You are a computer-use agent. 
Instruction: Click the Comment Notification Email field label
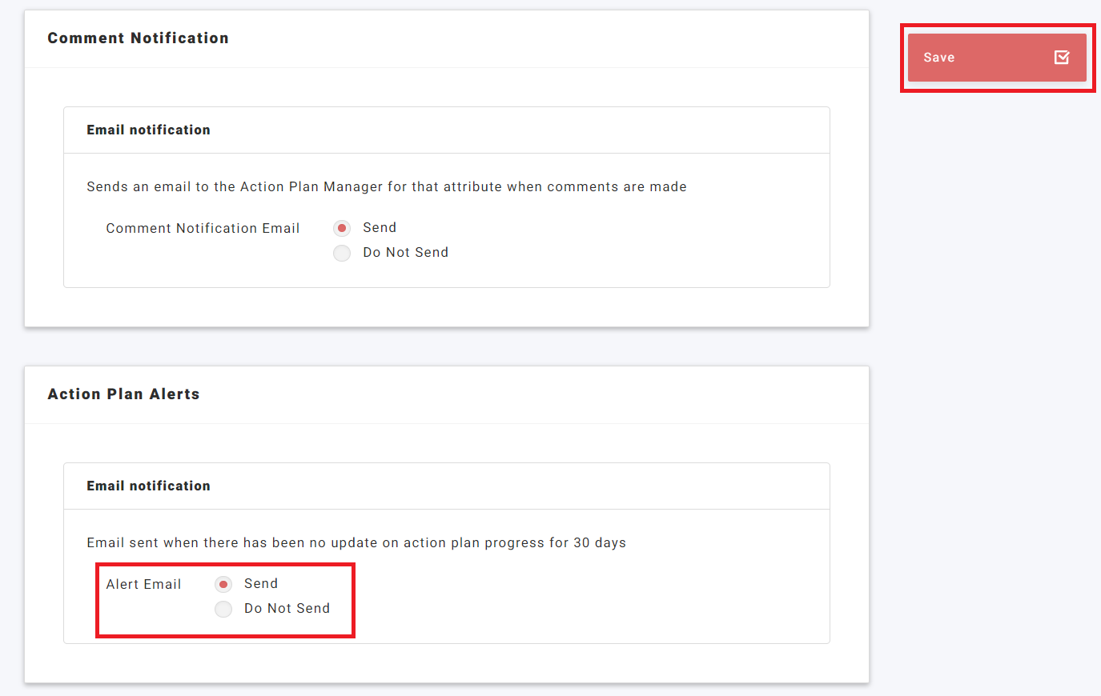(x=203, y=229)
